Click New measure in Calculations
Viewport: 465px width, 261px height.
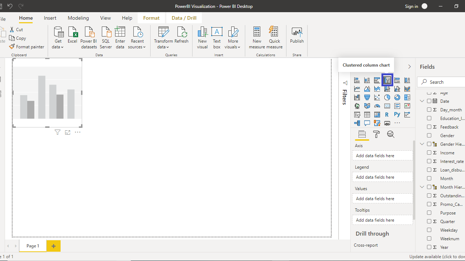point(257,38)
